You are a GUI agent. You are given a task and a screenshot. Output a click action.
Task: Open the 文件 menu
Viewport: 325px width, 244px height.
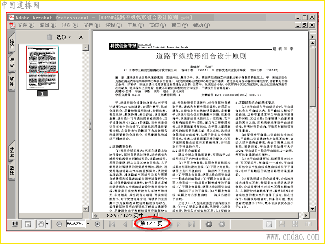(26, 25)
